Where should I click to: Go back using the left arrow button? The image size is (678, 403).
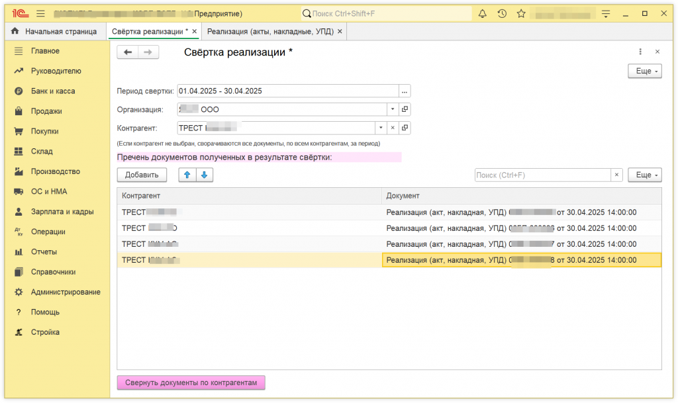128,52
